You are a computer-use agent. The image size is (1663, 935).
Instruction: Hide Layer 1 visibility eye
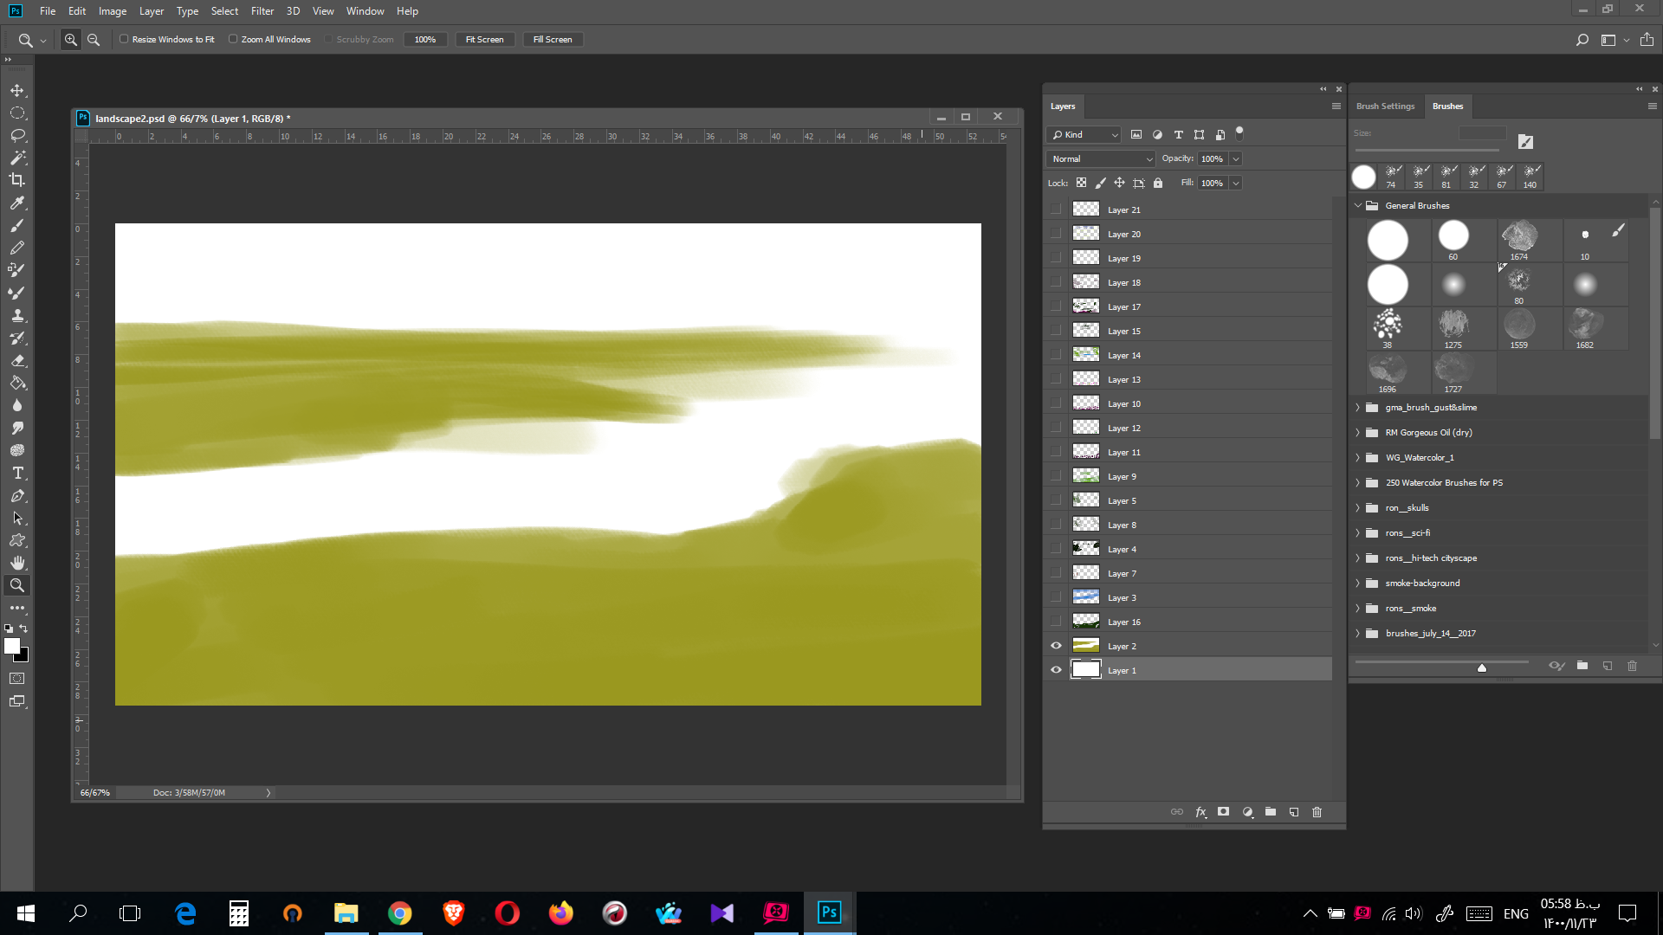(x=1056, y=670)
